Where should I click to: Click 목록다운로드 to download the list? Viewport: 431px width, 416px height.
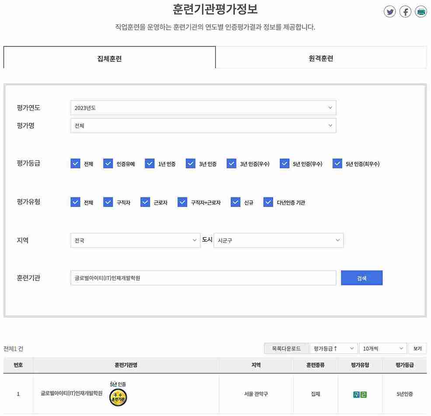(285, 348)
